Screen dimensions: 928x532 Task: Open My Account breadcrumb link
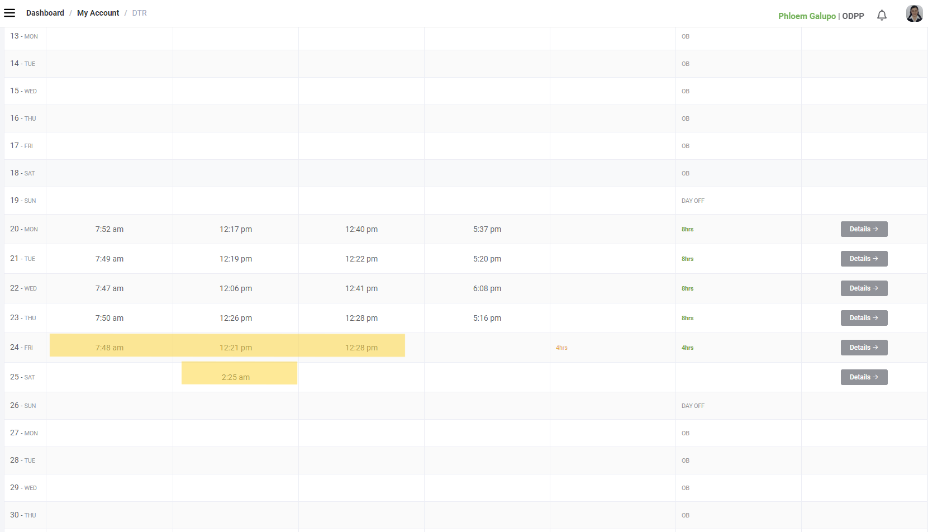[x=98, y=13]
